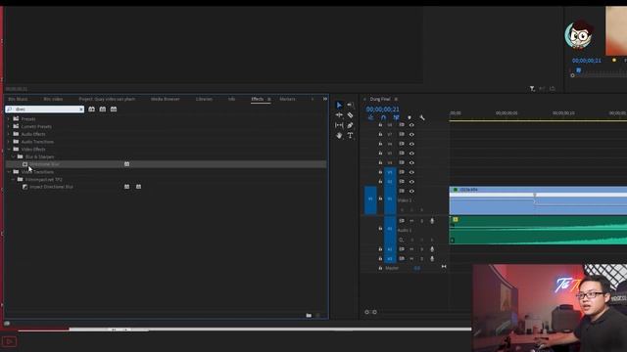This screenshot has width=627, height=352.
Task: Switch to the Markers tab
Action: [x=287, y=99]
